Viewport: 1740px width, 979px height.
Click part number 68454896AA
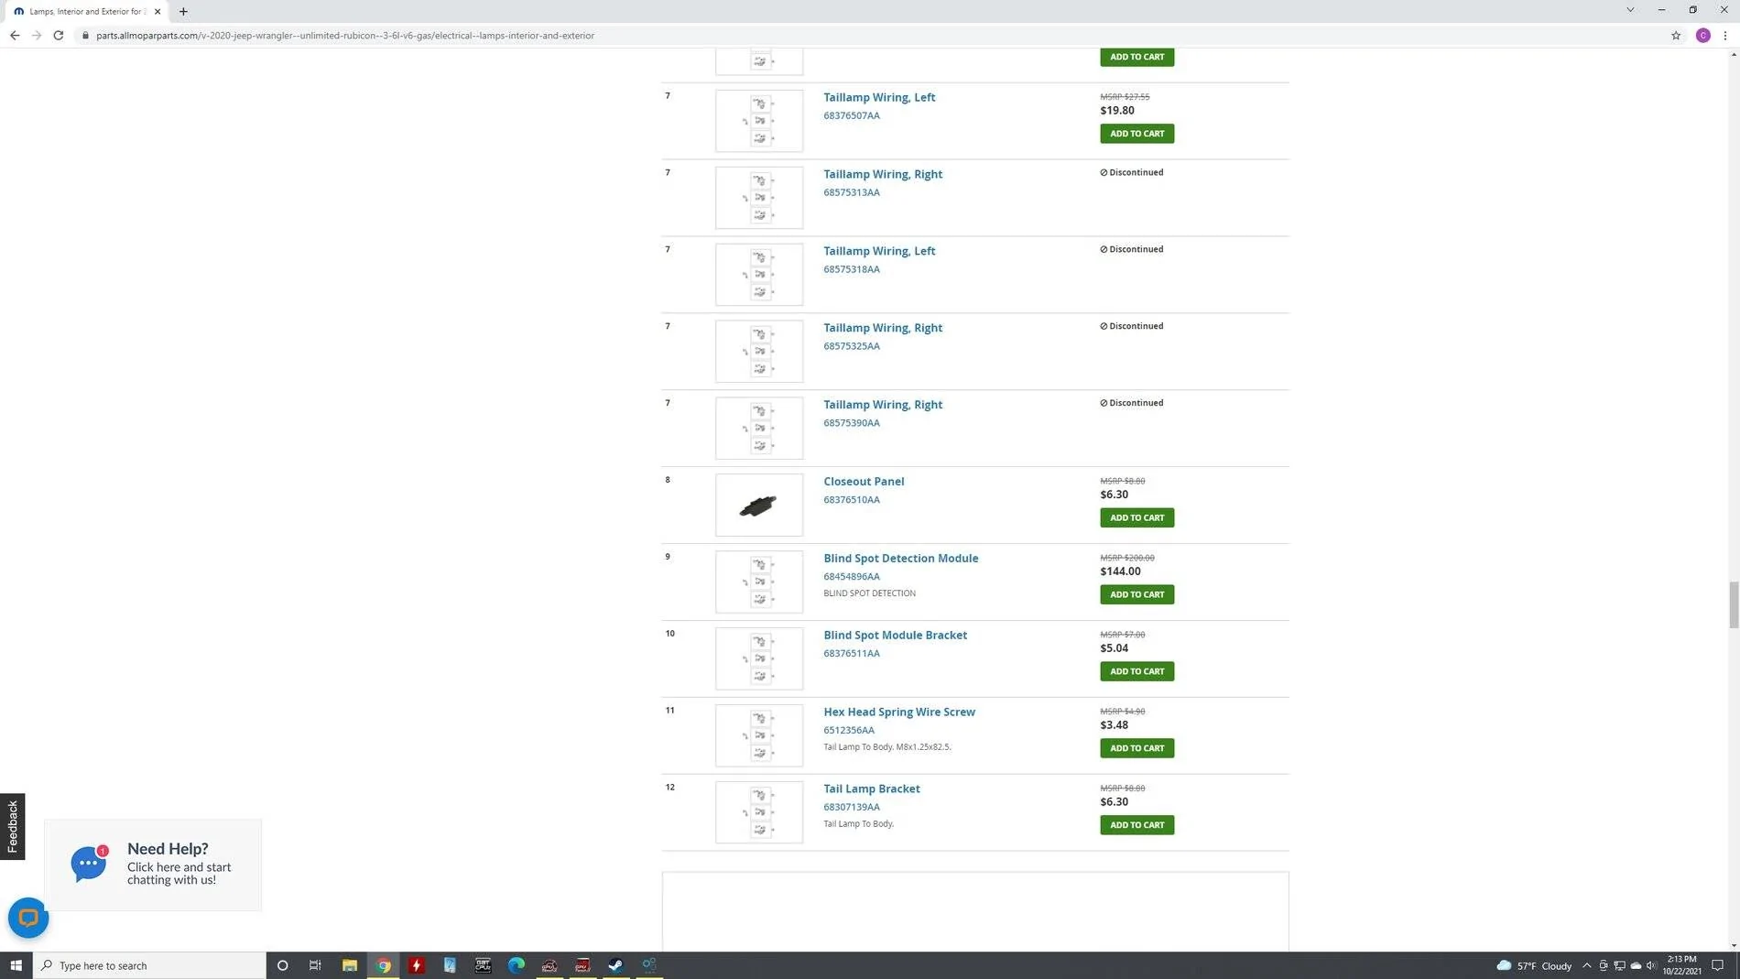852,577
